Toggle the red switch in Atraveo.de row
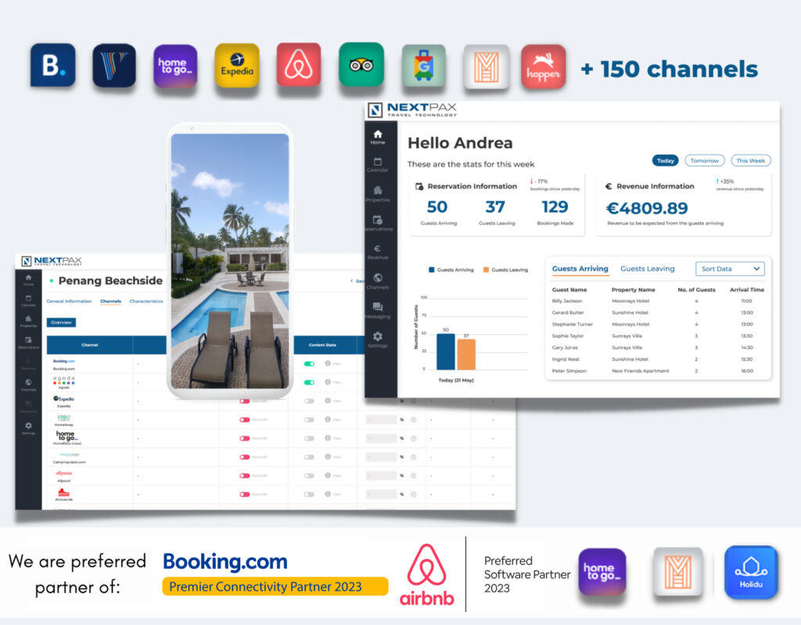Screen dimensions: 801x625 click(245, 495)
